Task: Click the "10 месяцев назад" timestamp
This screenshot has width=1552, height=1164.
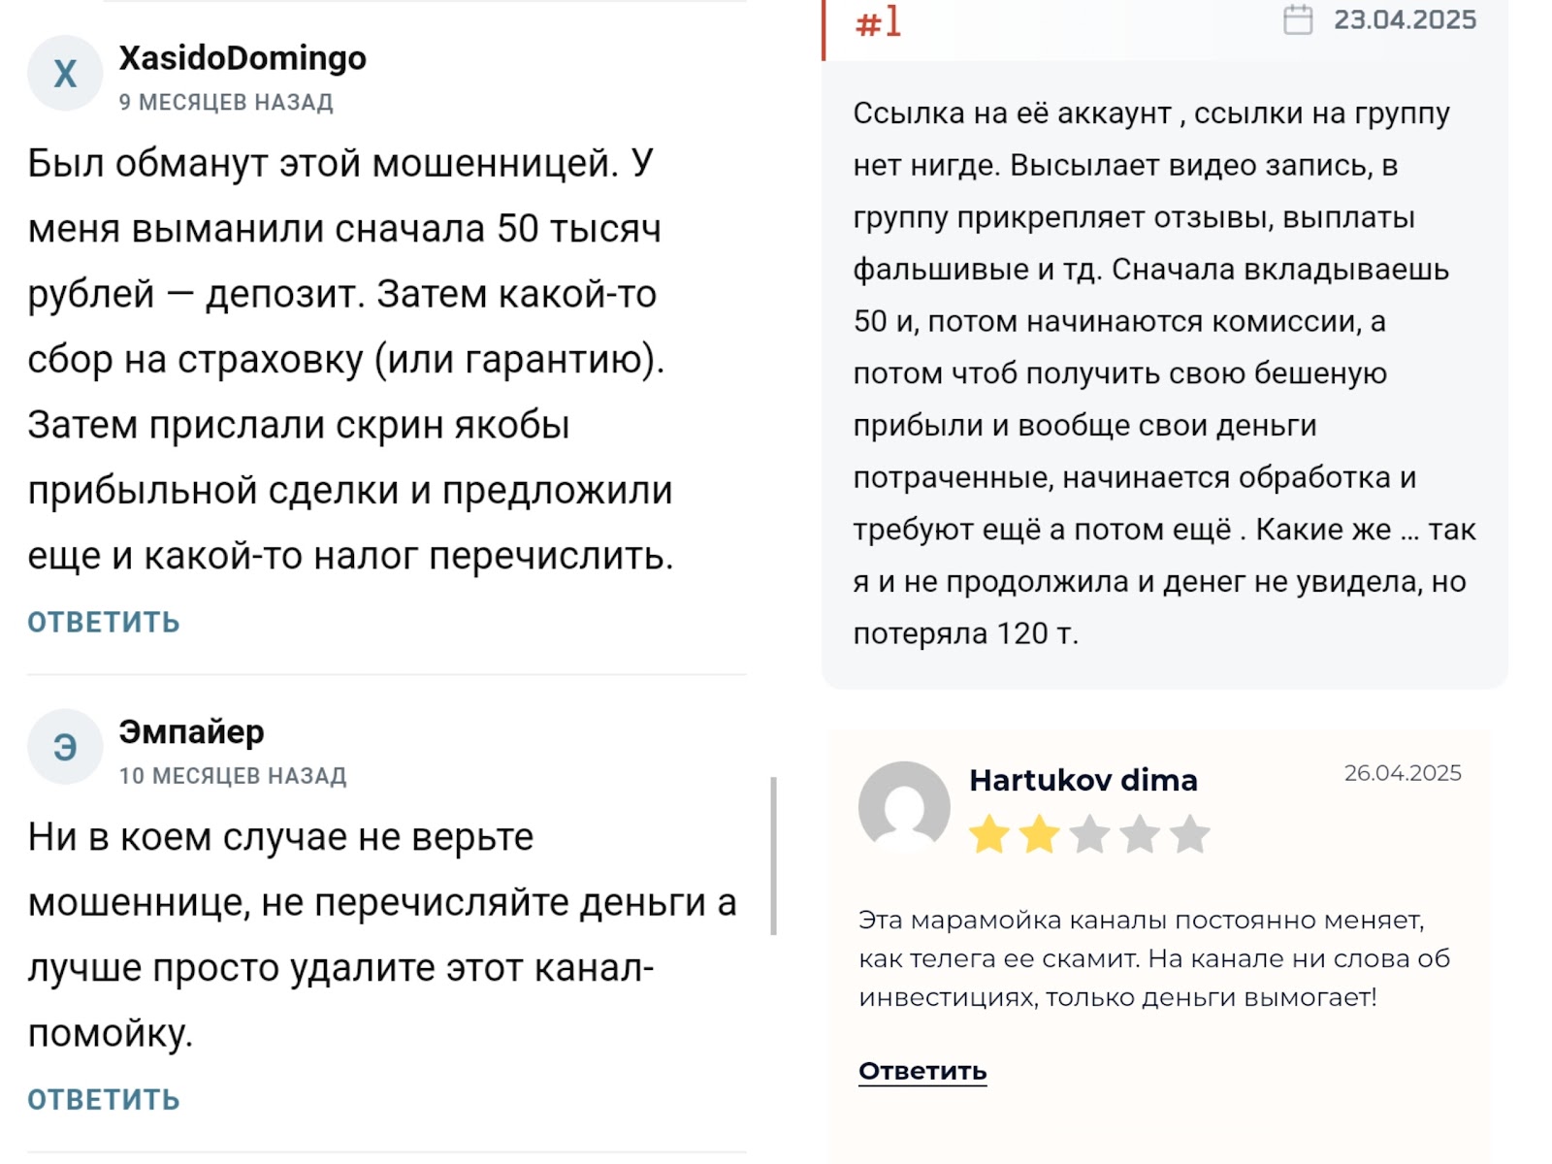Action: [x=233, y=776]
